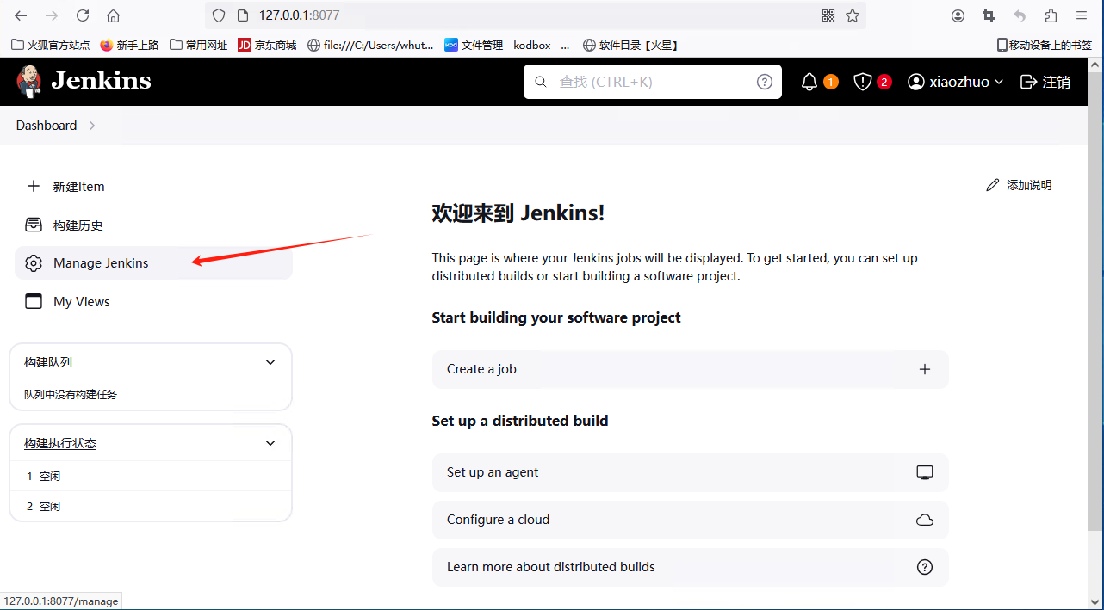Open security warnings shield icon
Image resolution: width=1104 pixels, height=610 pixels.
point(862,82)
